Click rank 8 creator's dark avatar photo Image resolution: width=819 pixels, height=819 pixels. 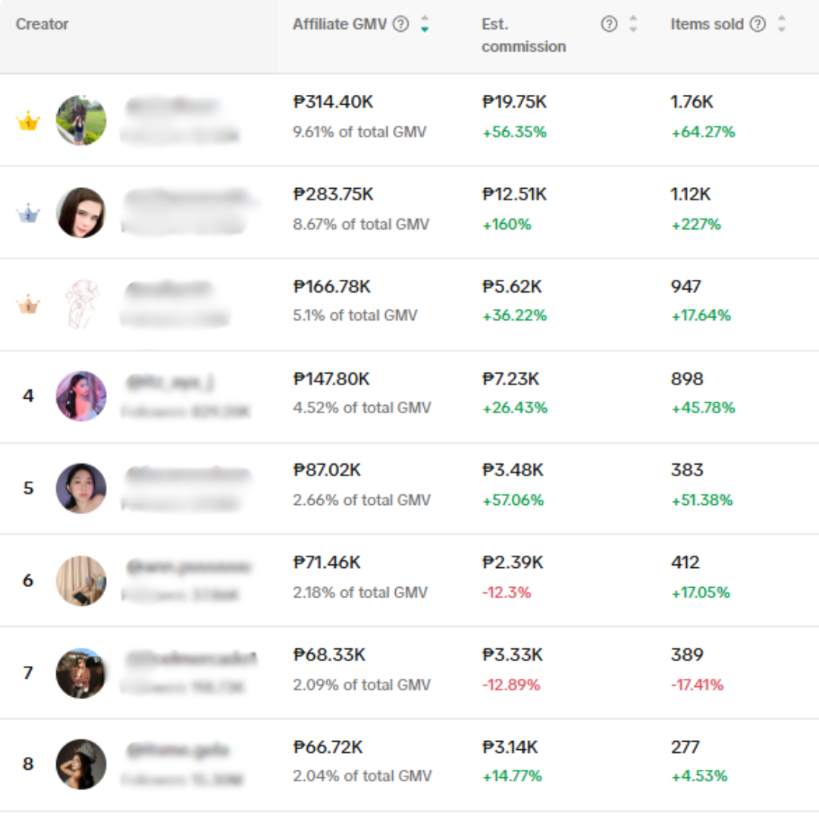pyautogui.click(x=81, y=764)
